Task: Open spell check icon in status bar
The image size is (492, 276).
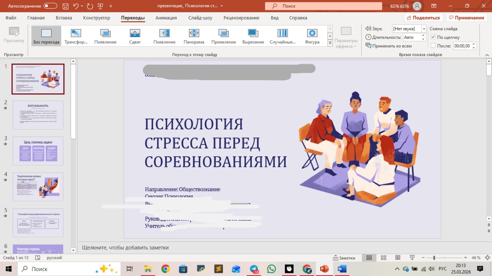Action: [38, 258]
